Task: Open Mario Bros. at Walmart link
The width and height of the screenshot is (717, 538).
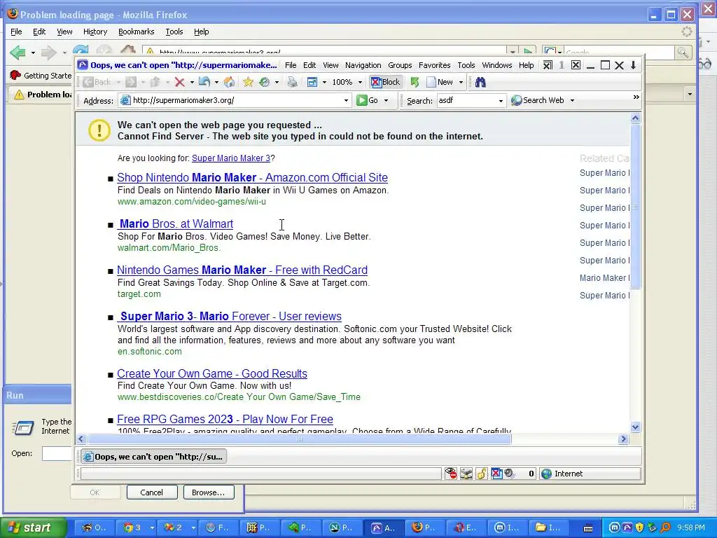Action: (x=175, y=223)
